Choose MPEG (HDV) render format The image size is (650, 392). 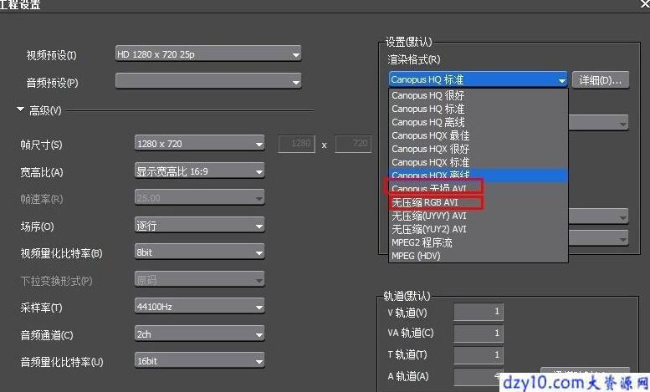(x=478, y=256)
